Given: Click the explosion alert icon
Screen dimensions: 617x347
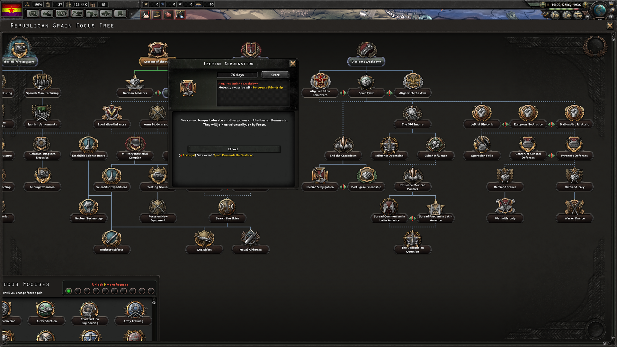Looking at the screenshot, I should (x=146, y=15).
